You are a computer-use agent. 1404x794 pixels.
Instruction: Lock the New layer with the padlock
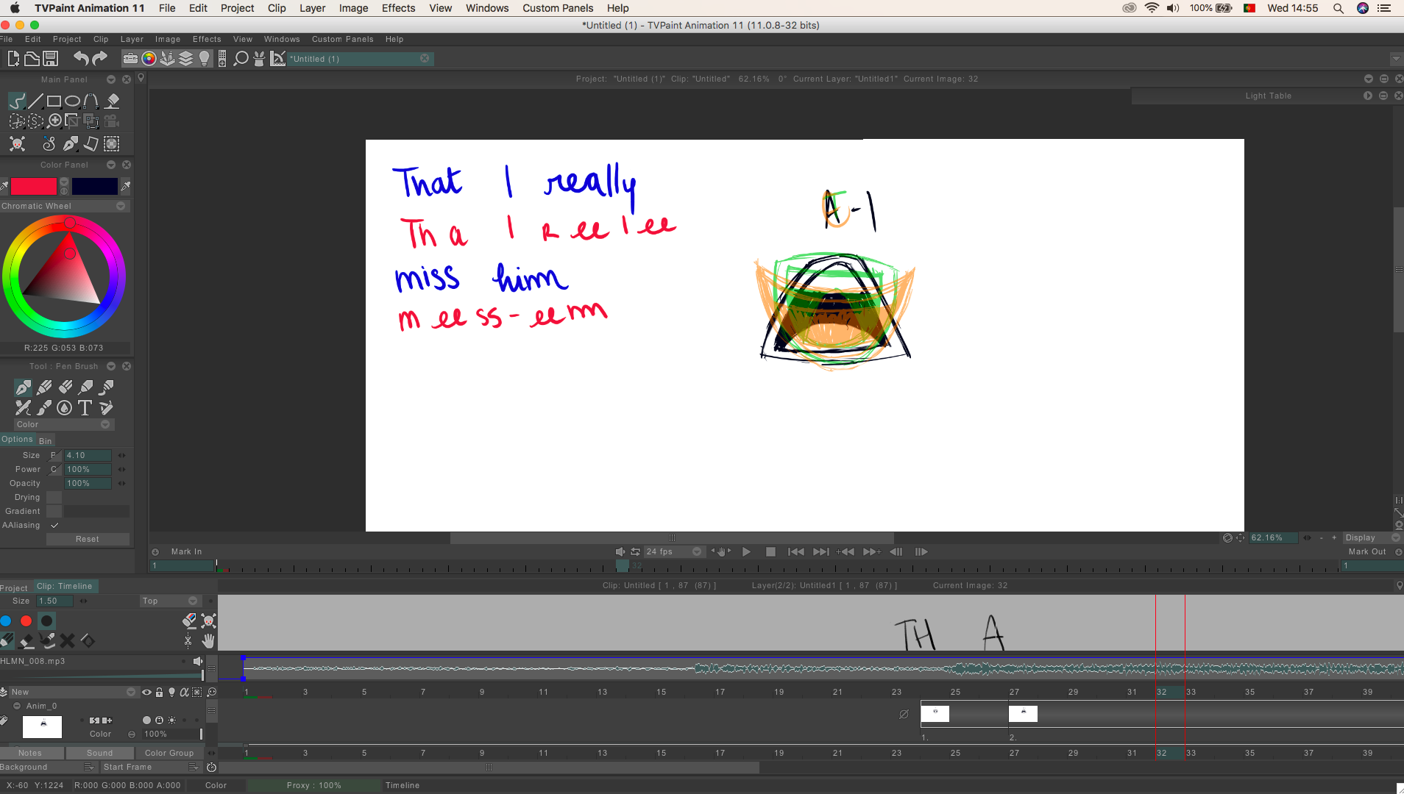coord(160,692)
